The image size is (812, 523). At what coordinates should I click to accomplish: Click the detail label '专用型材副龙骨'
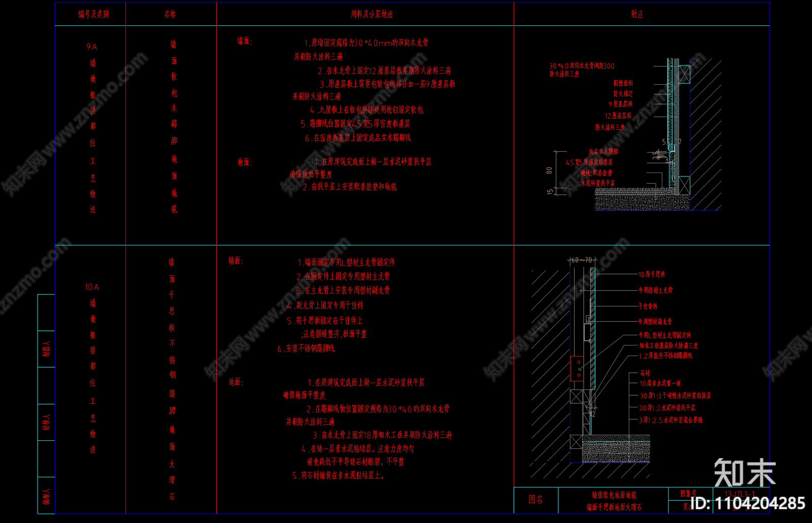coord(656,322)
